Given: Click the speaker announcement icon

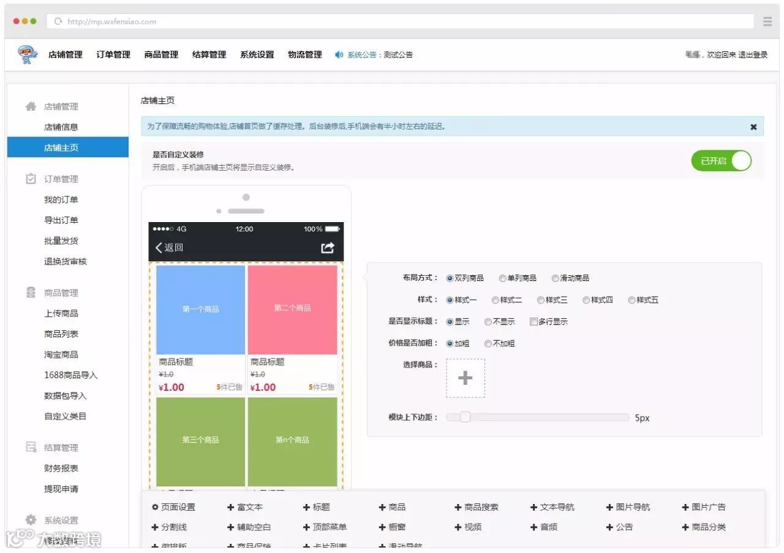Looking at the screenshot, I should point(339,54).
